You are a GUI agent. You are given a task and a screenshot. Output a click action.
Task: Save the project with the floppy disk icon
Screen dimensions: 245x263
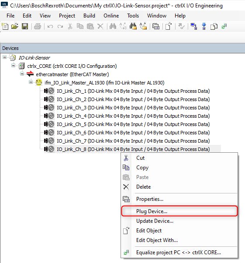point(25,26)
